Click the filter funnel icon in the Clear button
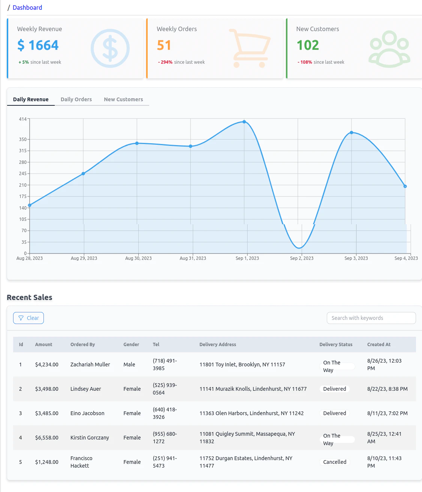422x492 pixels. [21, 318]
